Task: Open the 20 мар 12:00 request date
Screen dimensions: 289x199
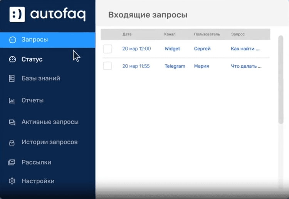Action: coord(136,49)
